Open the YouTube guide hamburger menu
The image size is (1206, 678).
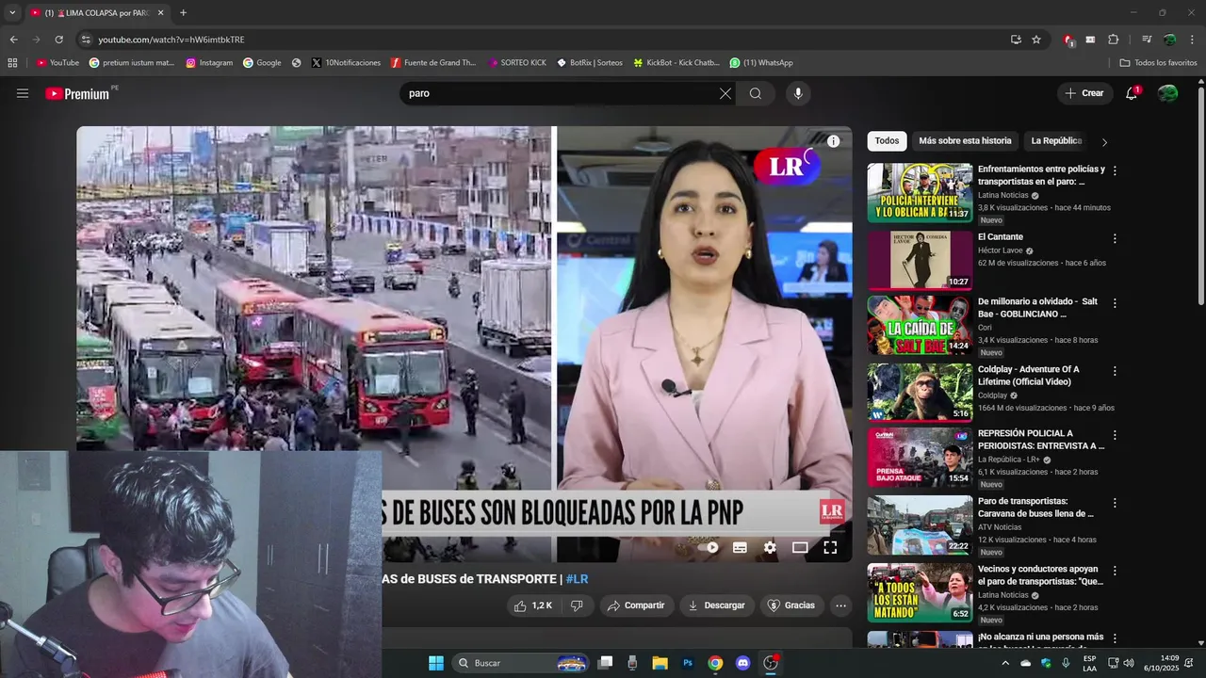tap(23, 93)
